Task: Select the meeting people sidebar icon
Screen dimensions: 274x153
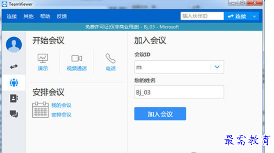Action: tap(14, 82)
